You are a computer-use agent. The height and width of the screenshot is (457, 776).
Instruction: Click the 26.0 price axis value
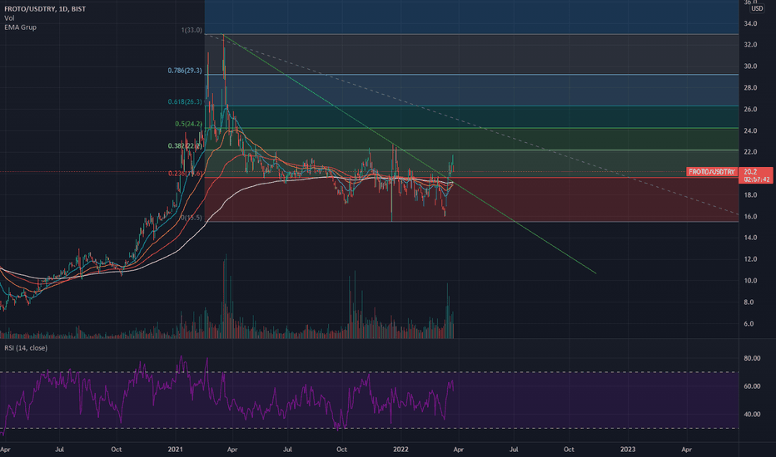click(x=749, y=109)
